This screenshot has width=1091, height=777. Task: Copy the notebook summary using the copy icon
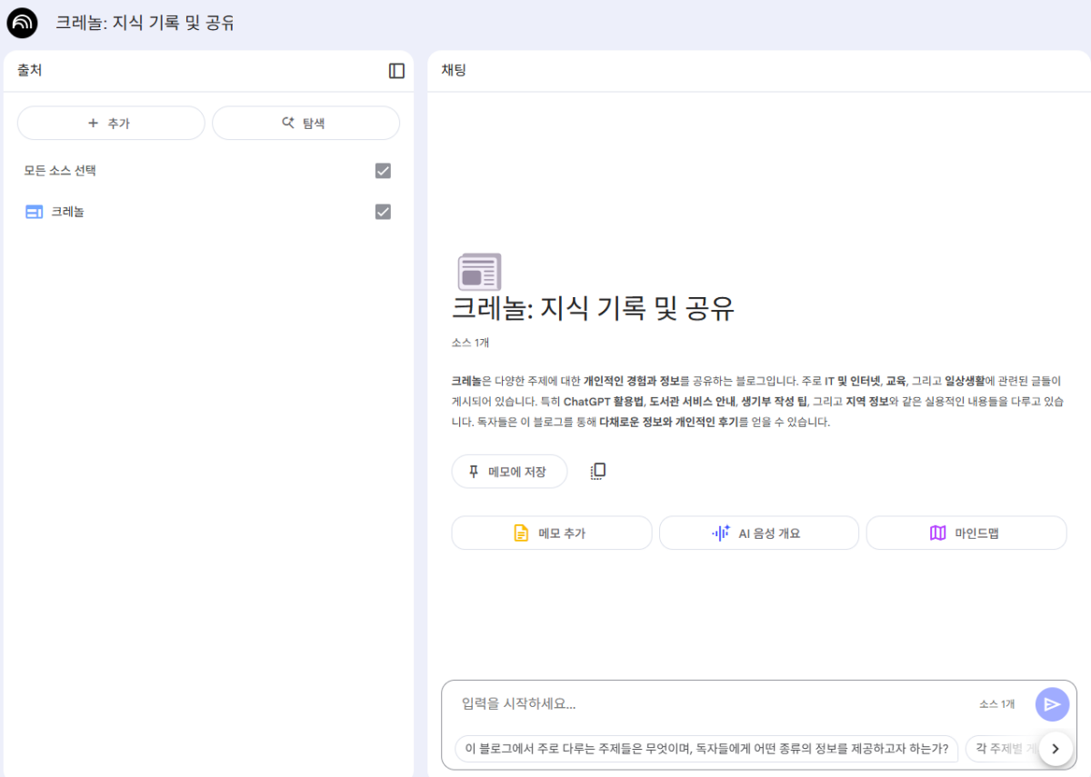(597, 471)
